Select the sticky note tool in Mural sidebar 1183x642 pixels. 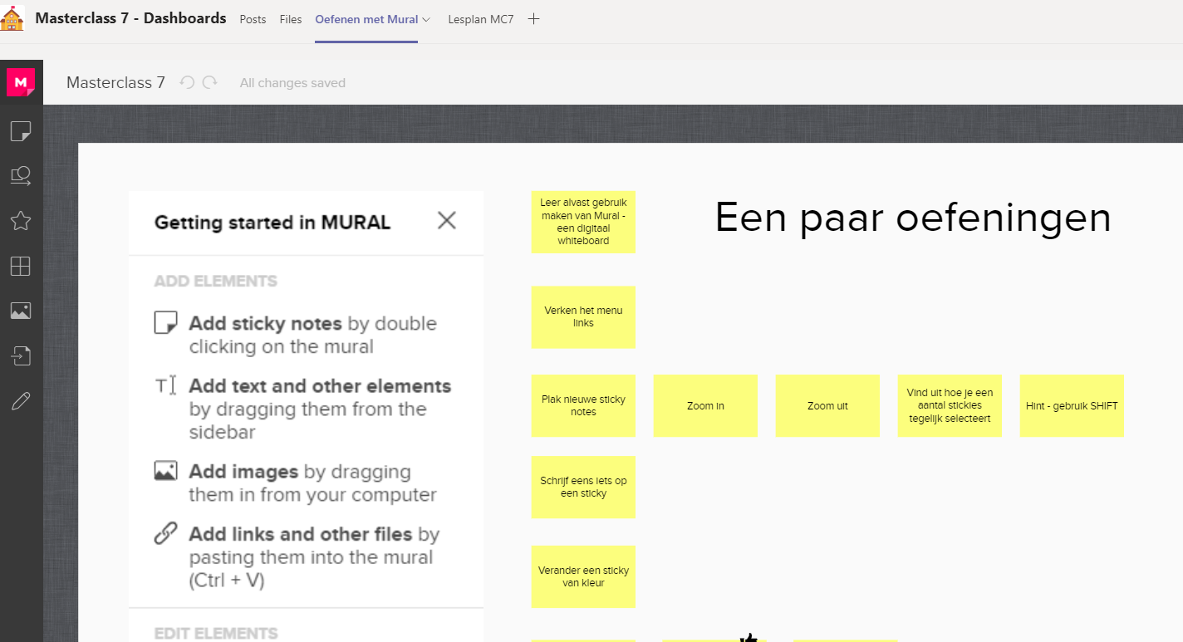point(21,130)
